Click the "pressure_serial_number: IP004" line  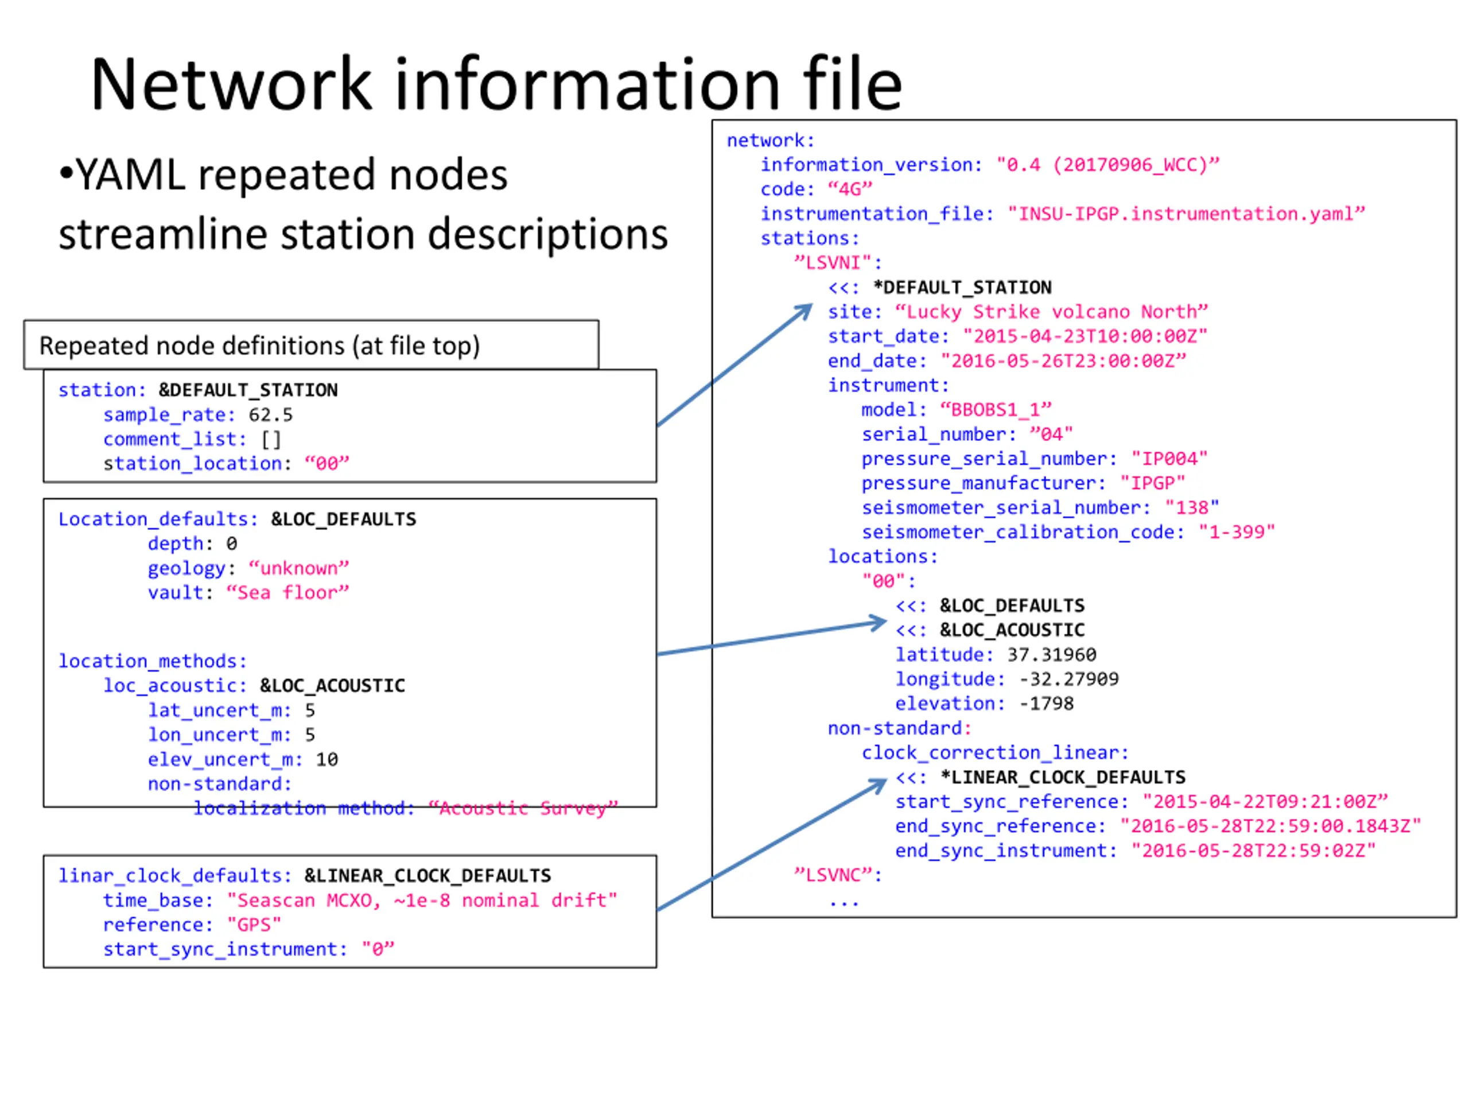1035,459
